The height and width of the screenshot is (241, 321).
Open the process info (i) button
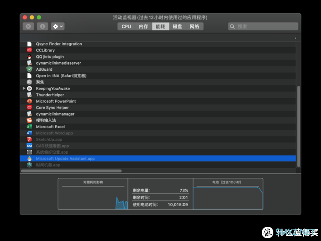pos(42,26)
